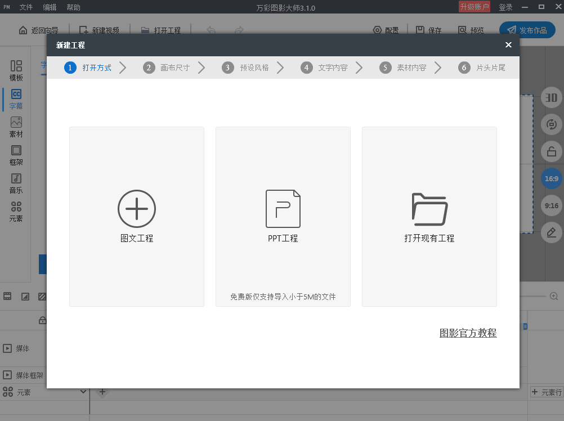Open the 音乐 music sidebar panel
The image size is (564, 421).
[16, 183]
